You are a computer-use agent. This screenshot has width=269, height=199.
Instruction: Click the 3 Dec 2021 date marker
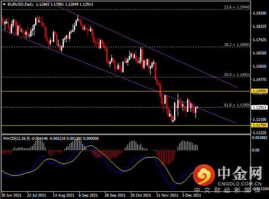(191, 195)
